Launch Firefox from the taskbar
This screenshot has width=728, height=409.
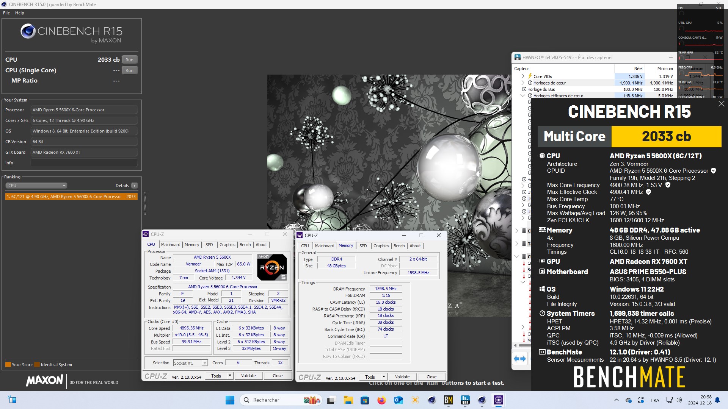(x=381, y=400)
